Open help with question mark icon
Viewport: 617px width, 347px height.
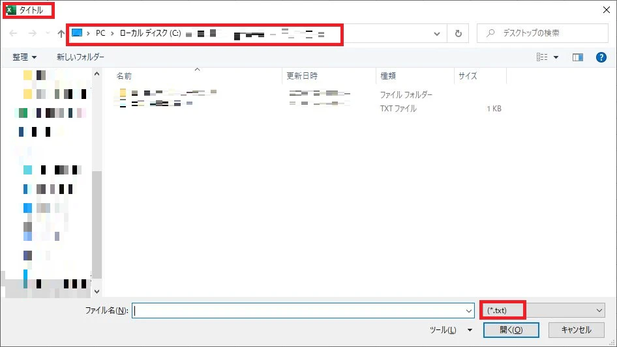click(x=601, y=57)
